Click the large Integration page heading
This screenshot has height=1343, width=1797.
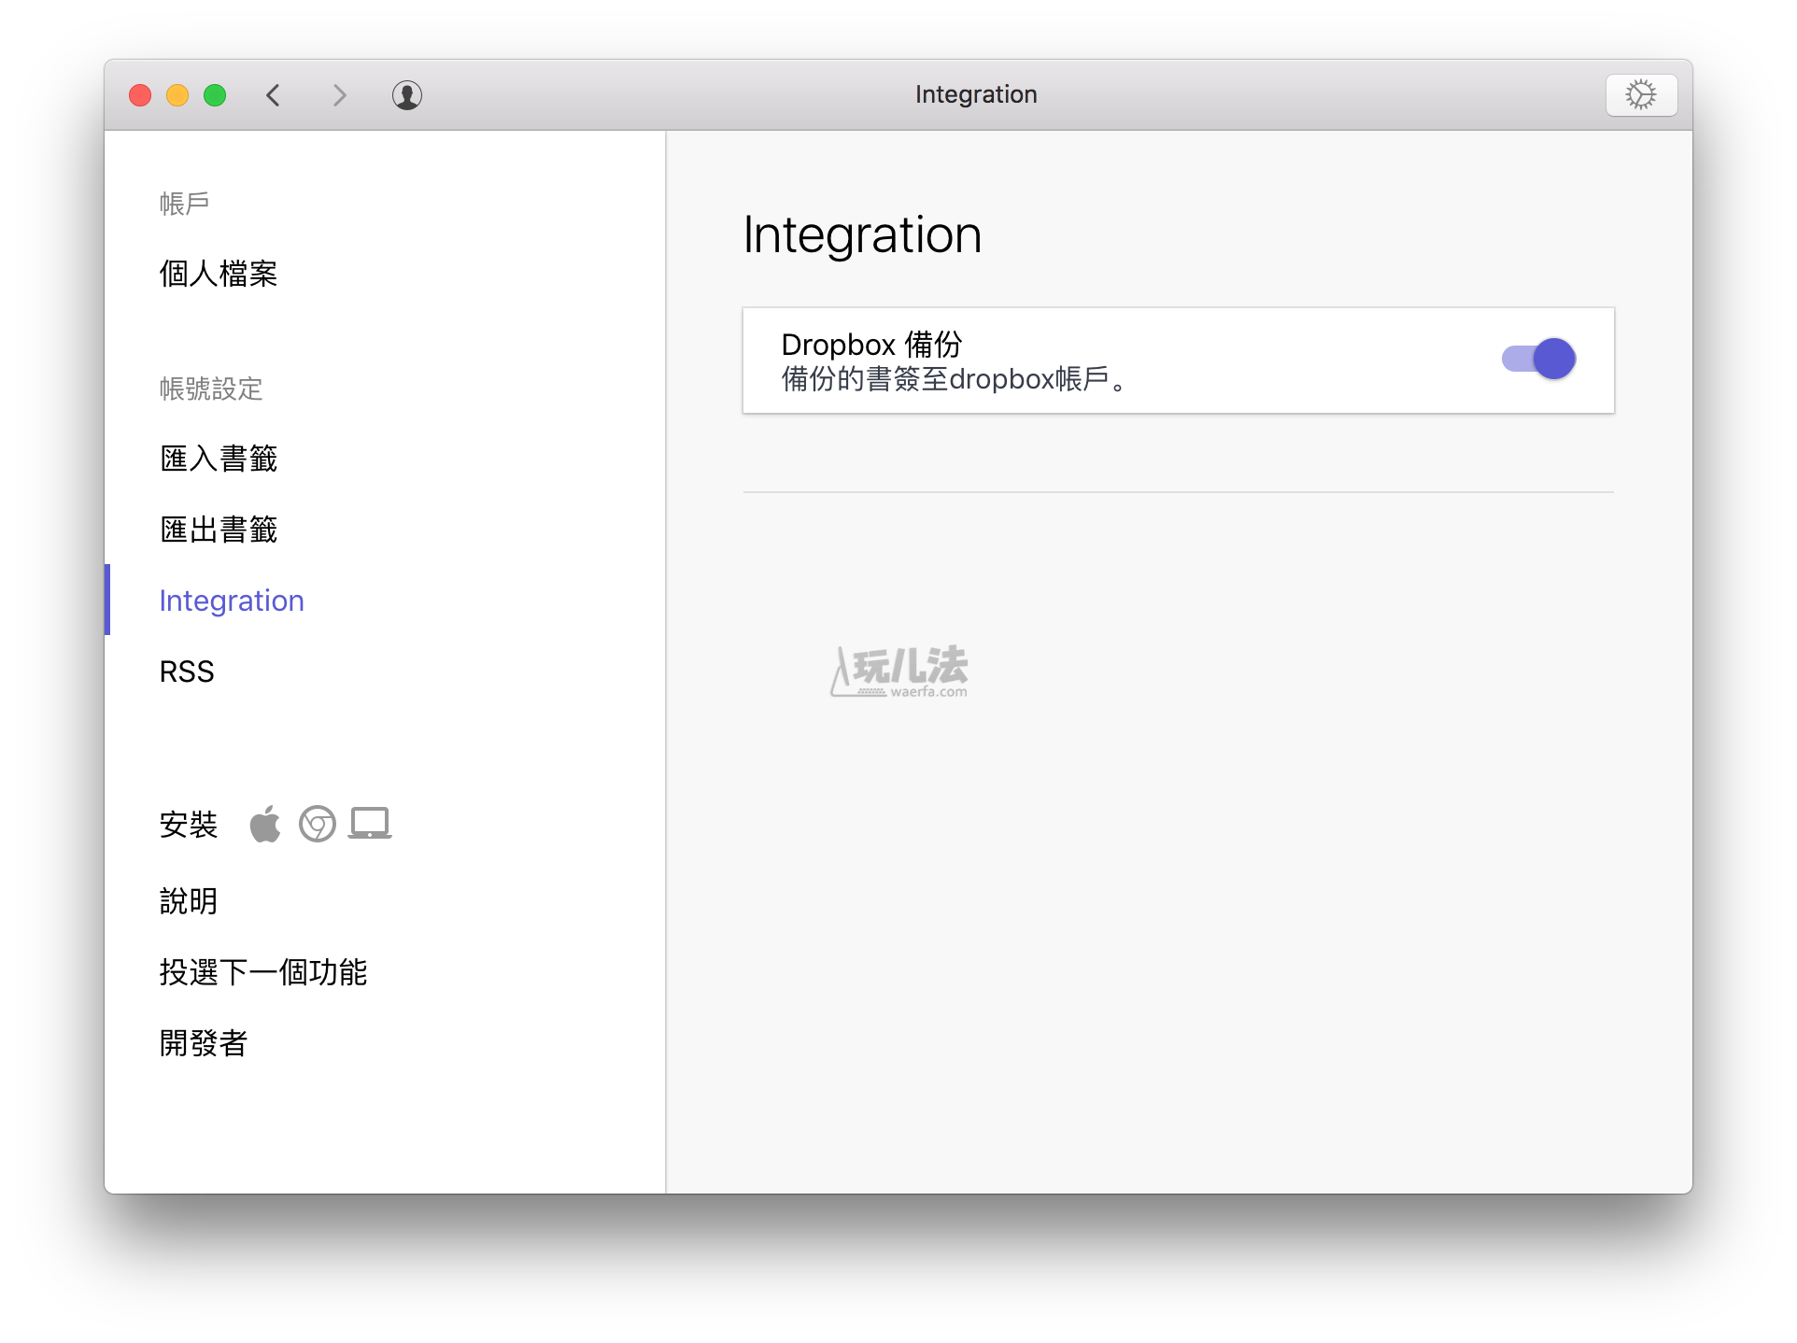click(x=862, y=234)
